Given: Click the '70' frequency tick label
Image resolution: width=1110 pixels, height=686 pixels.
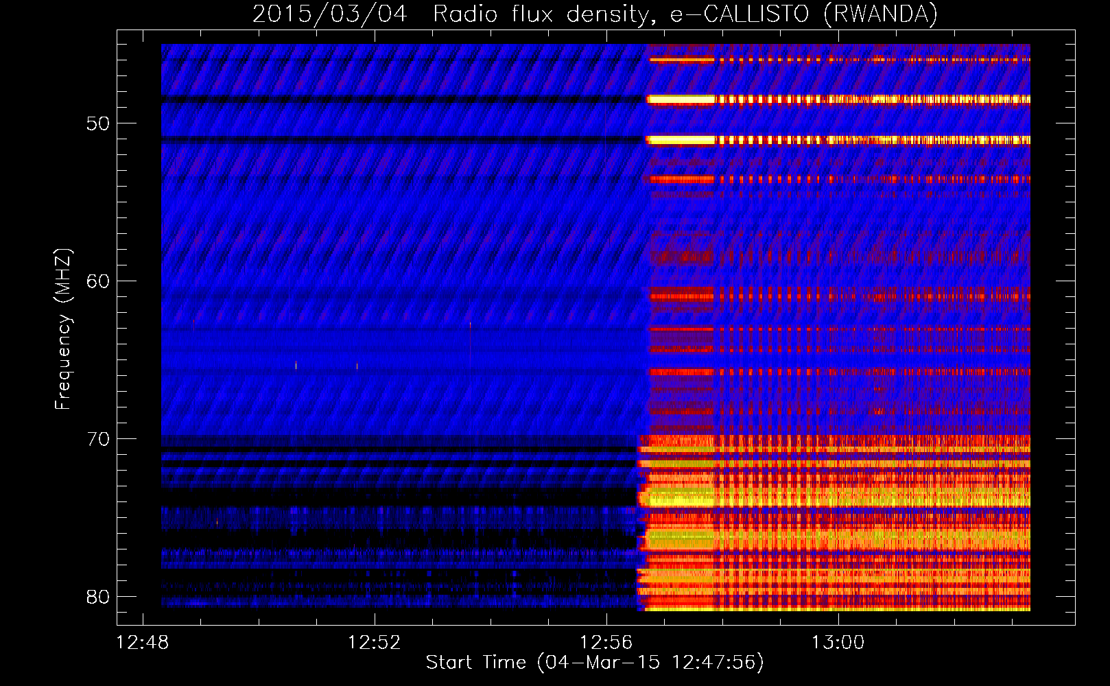Looking at the screenshot, I should point(98,439).
